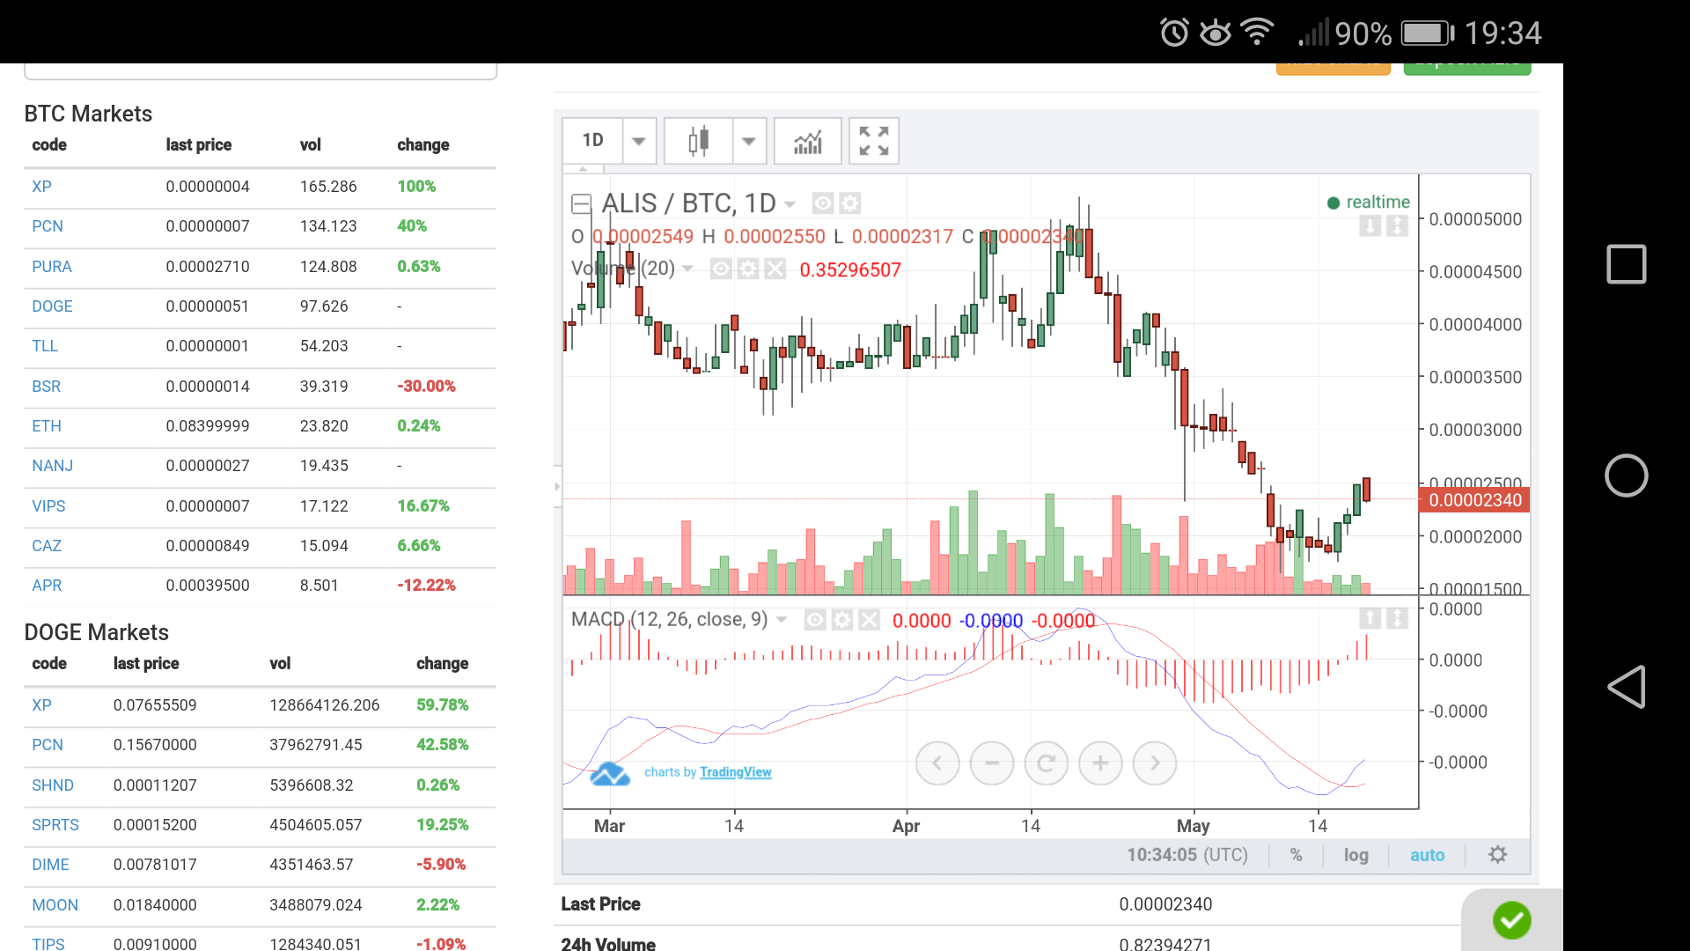
Task: Expand the chart style dropdown arrow
Action: (x=749, y=141)
